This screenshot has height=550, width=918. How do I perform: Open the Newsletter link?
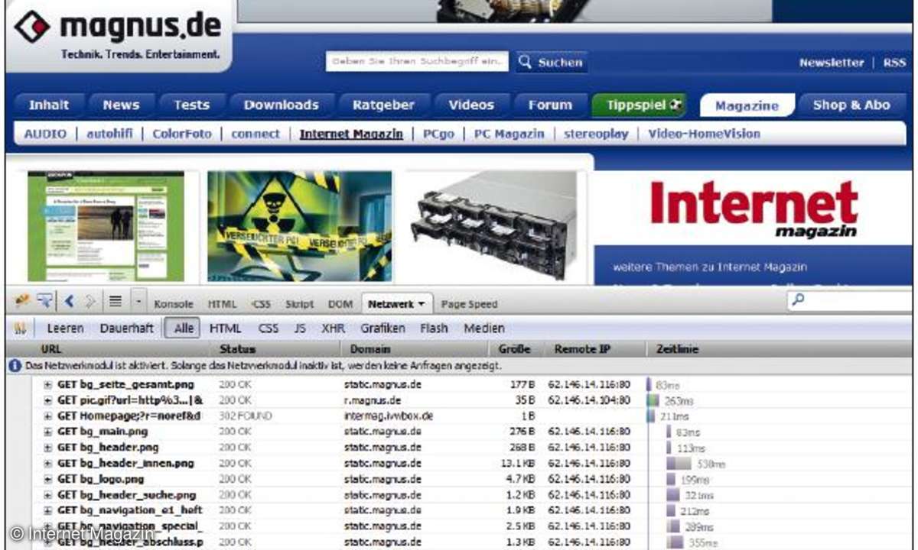point(832,63)
